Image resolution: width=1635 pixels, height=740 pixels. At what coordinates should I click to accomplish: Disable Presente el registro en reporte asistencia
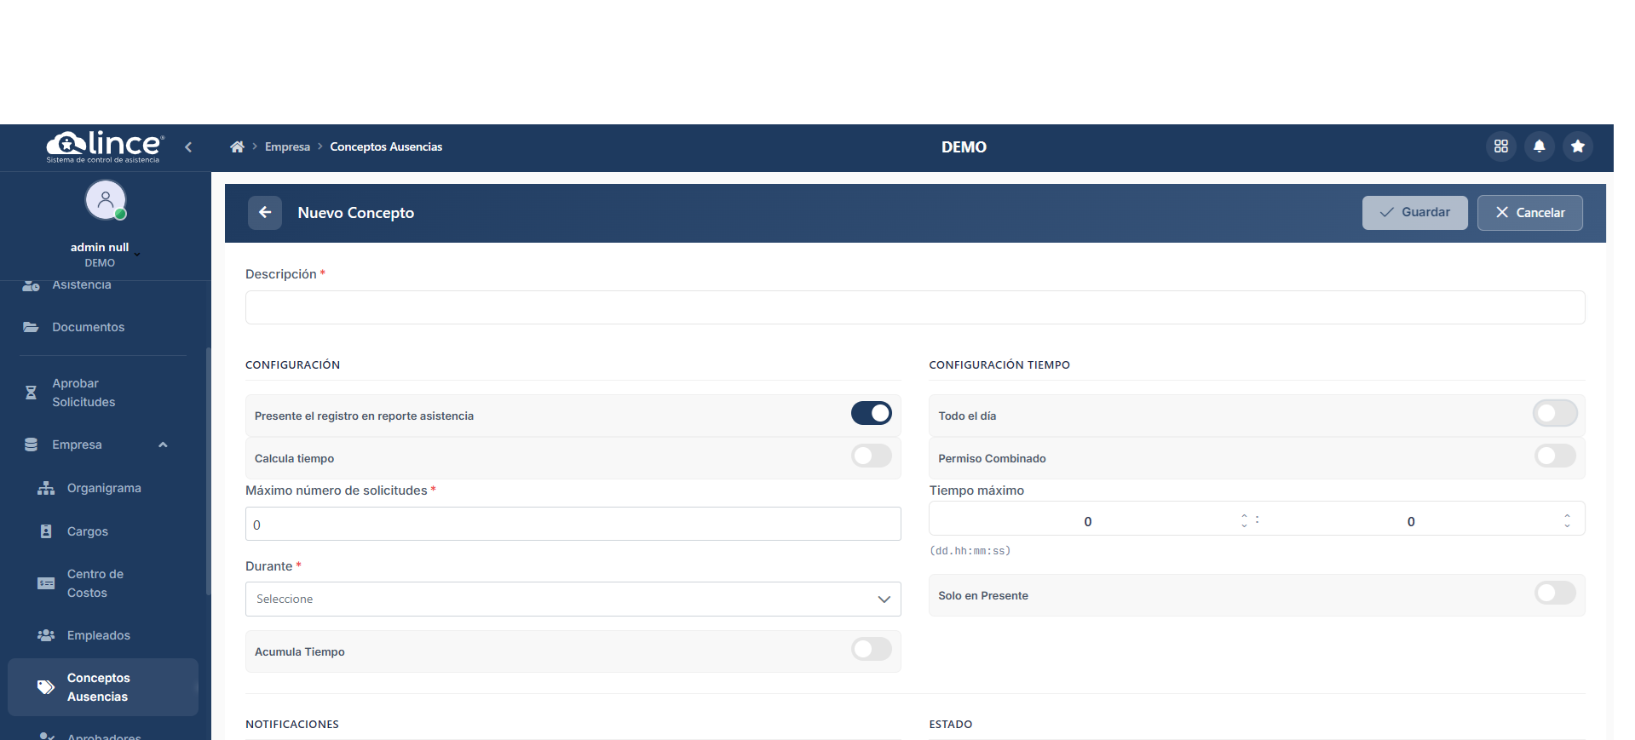871,414
